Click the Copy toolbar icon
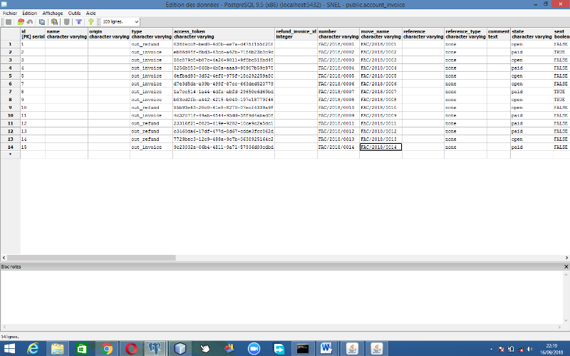This screenshot has width=570, height=356. coord(42,22)
